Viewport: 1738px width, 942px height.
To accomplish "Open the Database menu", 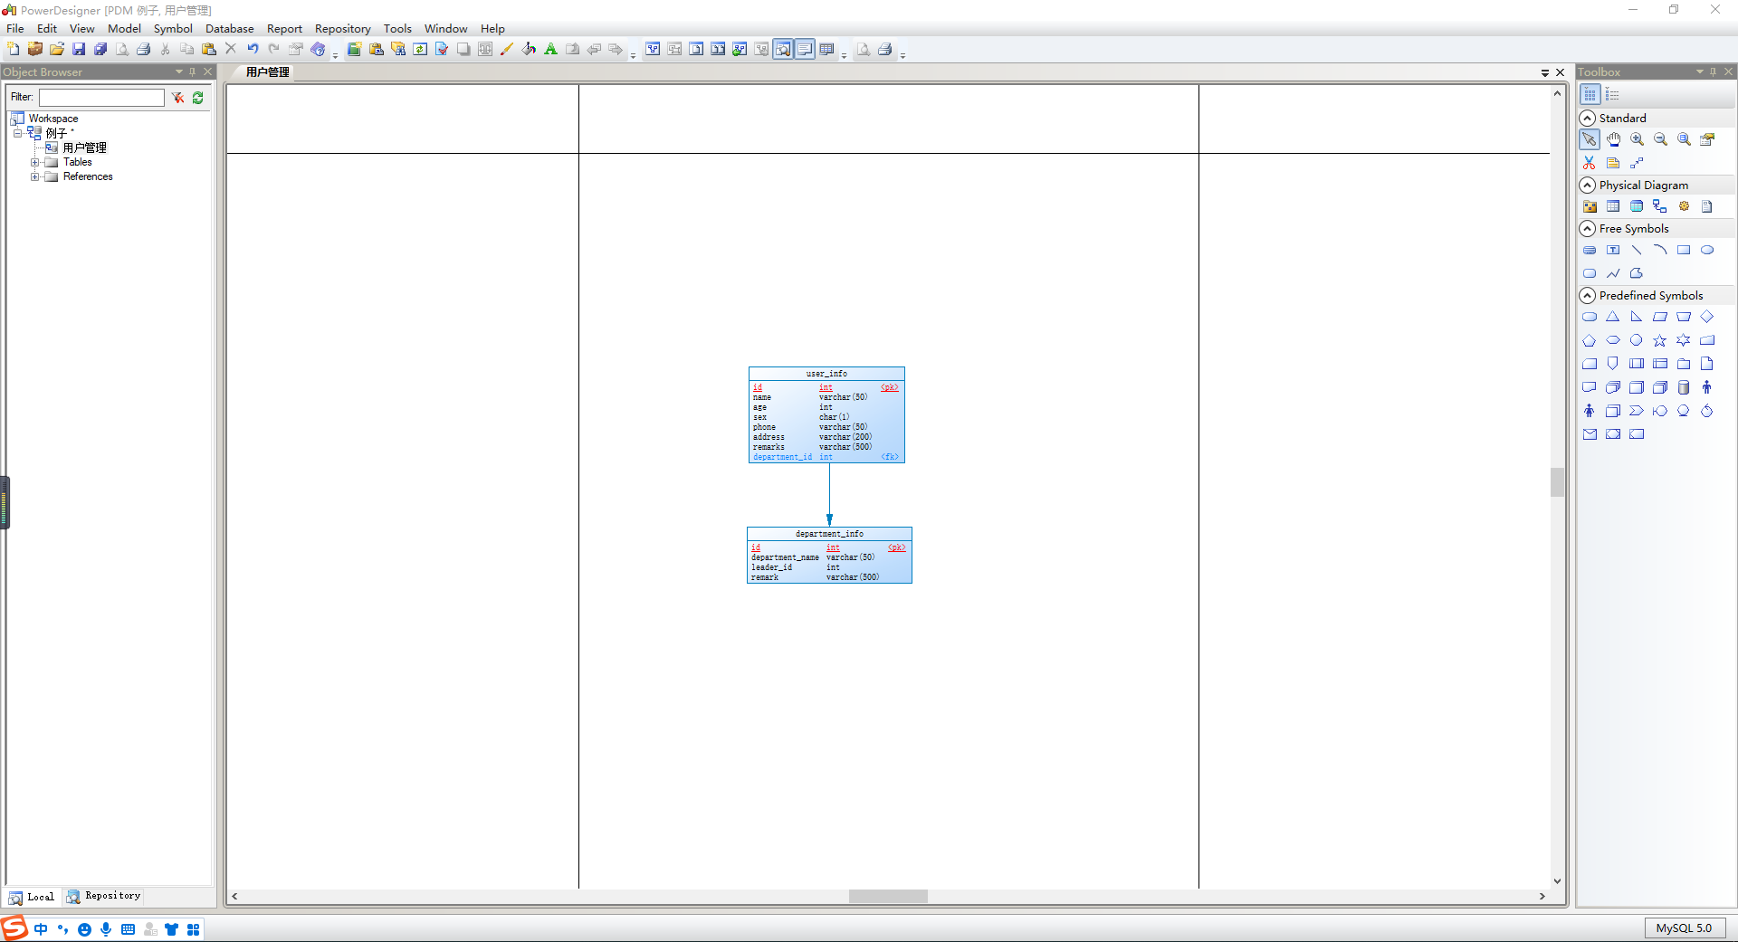I will click(x=229, y=28).
